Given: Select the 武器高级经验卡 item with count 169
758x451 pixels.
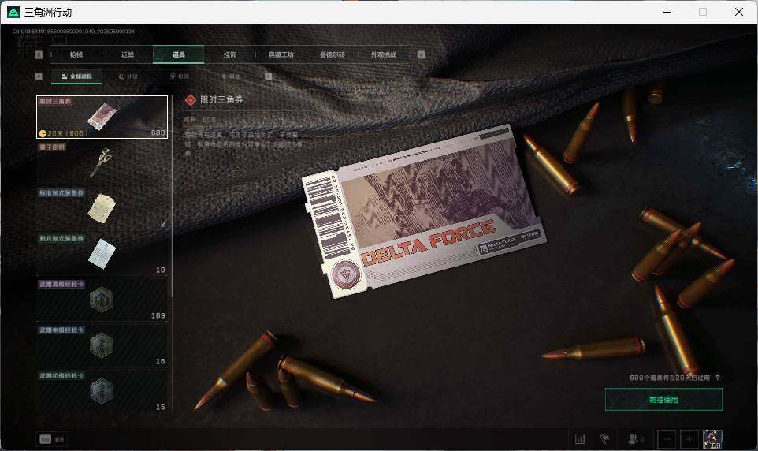Looking at the screenshot, I should pyautogui.click(x=102, y=300).
